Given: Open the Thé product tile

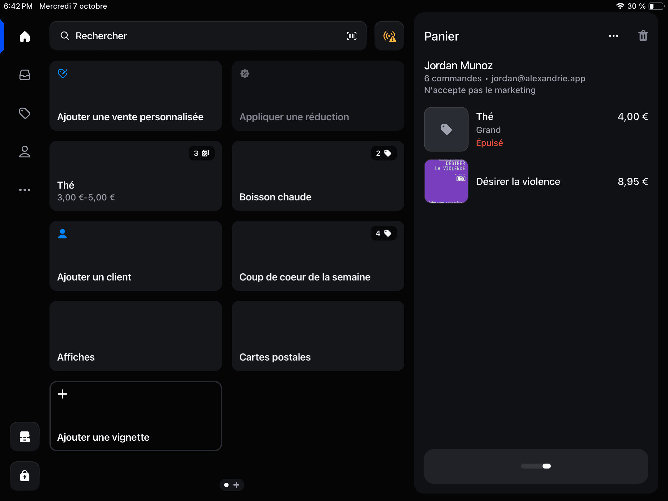Looking at the screenshot, I should (136, 176).
